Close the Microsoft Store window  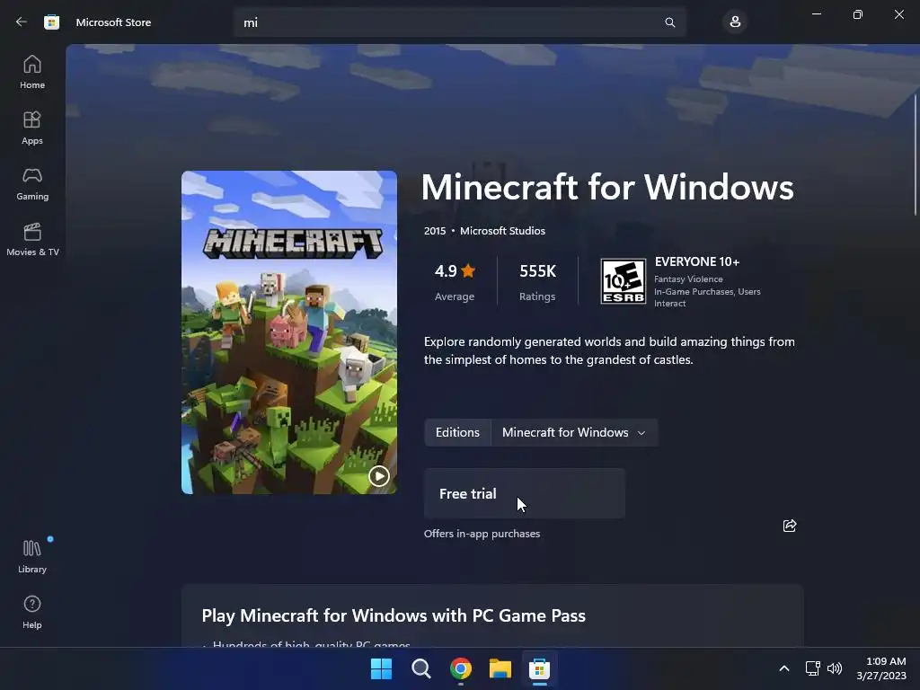[898, 14]
